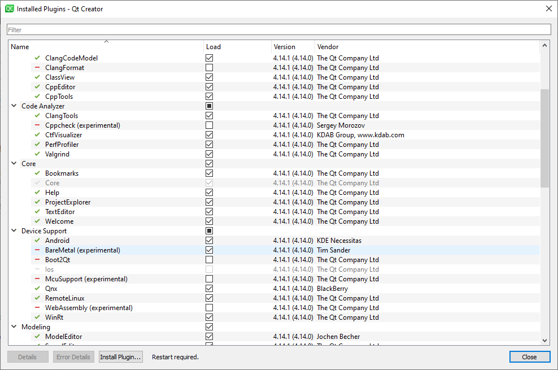Collapse the Device Support group
558x370 pixels.
click(x=14, y=231)
